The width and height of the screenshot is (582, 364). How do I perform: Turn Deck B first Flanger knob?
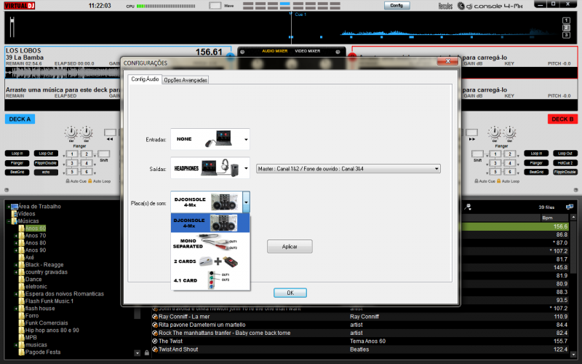point(494,132)
